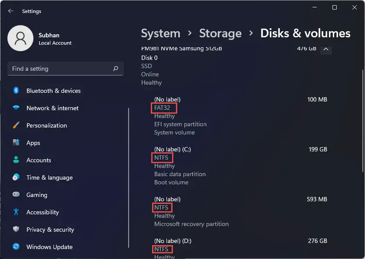The width and height of the screenshot is (365, 259).
Task: Select the 593 MB recovery partition volume
Action: 240,212
